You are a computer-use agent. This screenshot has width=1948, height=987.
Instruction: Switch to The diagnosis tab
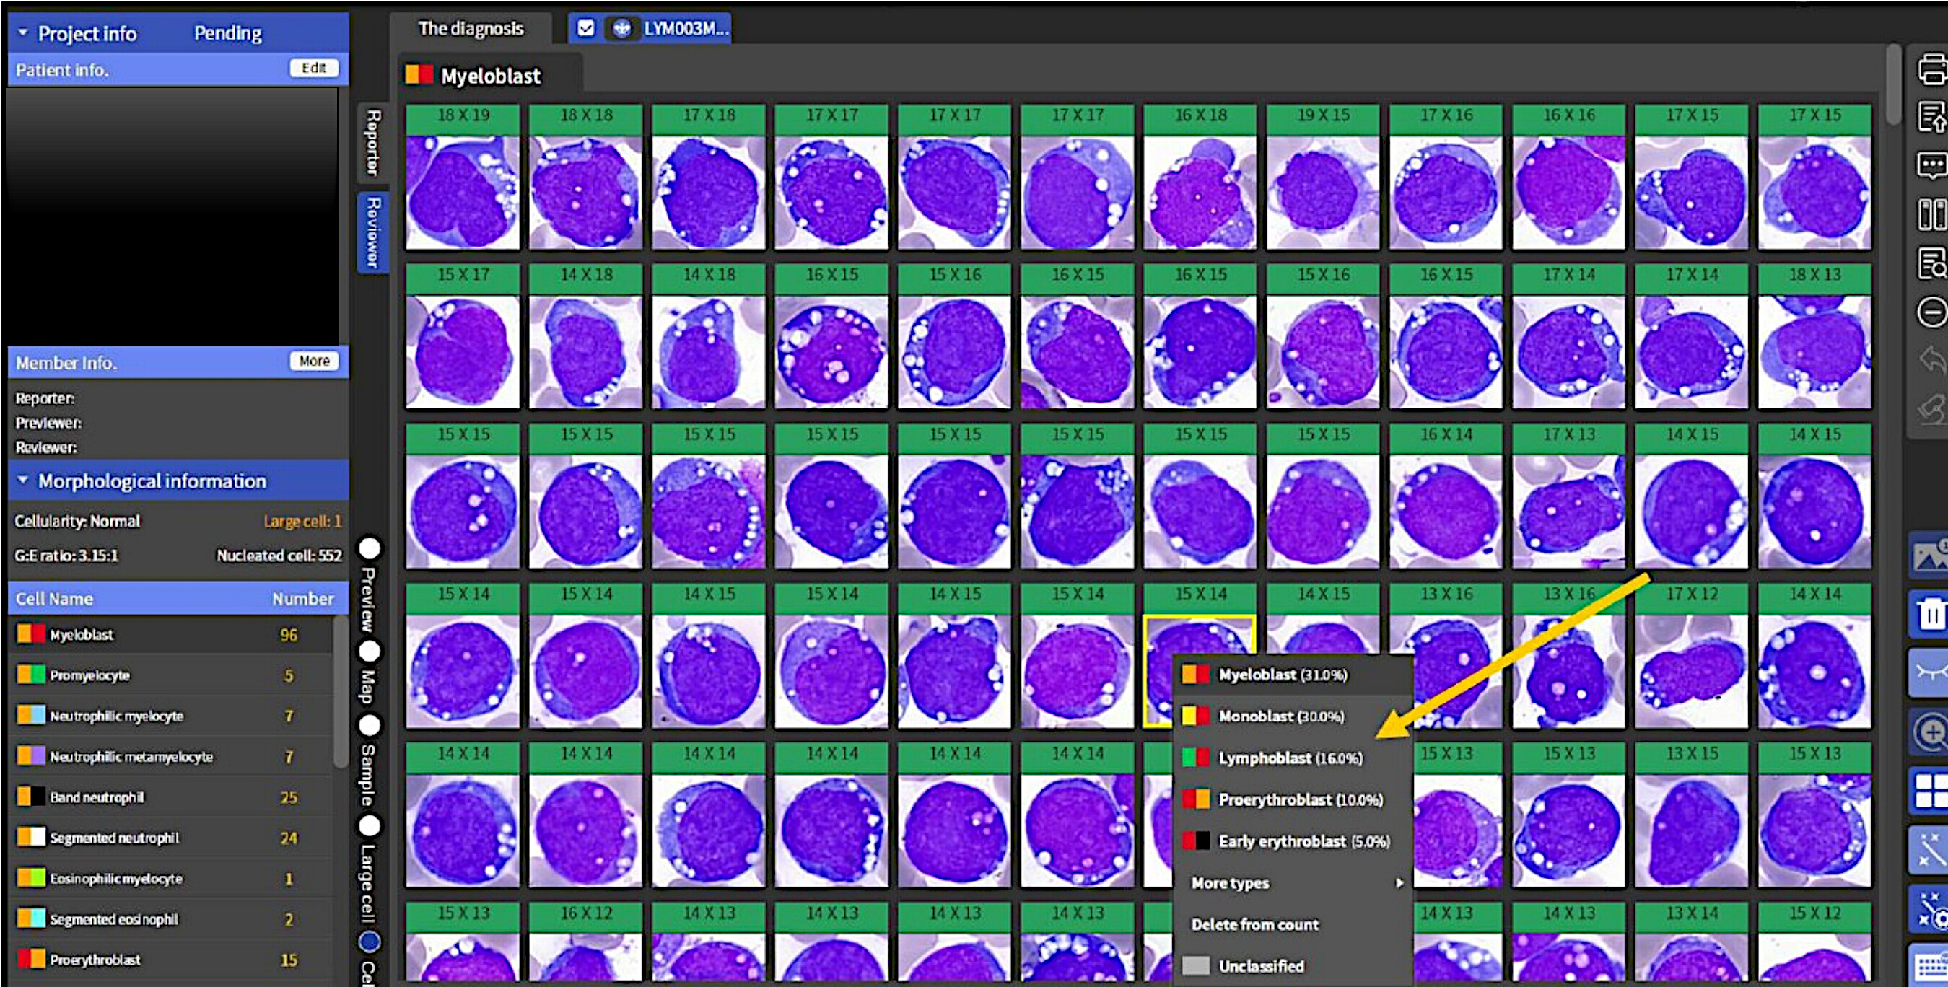coord(471,29)
